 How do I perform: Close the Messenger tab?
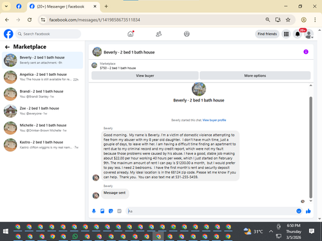[95, 6]
